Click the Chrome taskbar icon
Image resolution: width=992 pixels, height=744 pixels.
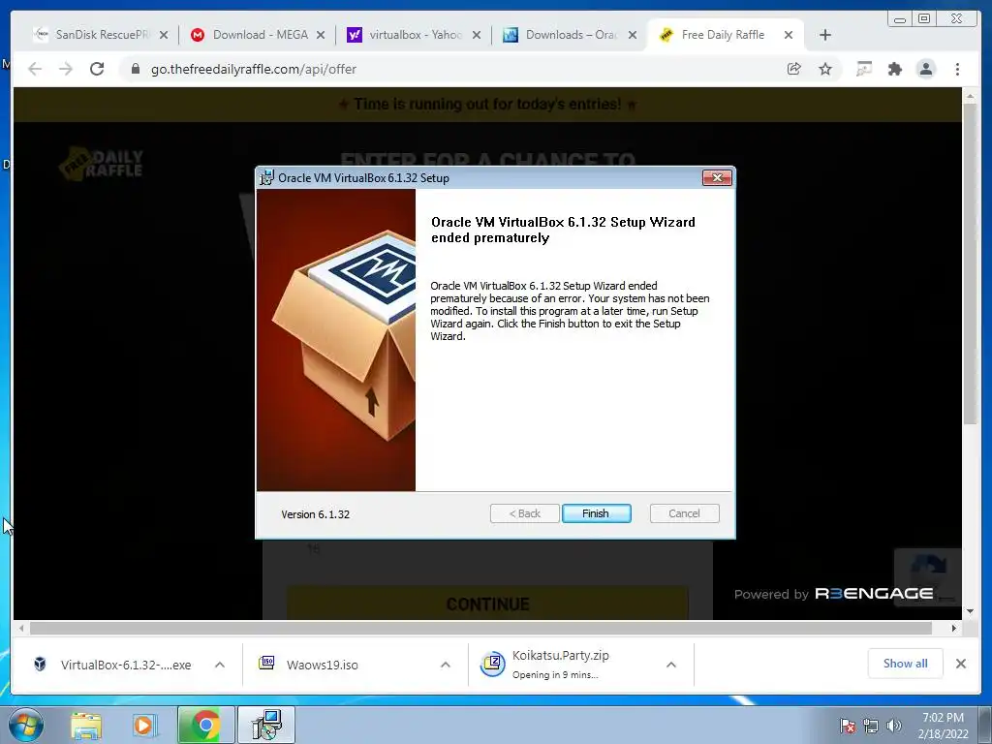coord(205,725)
